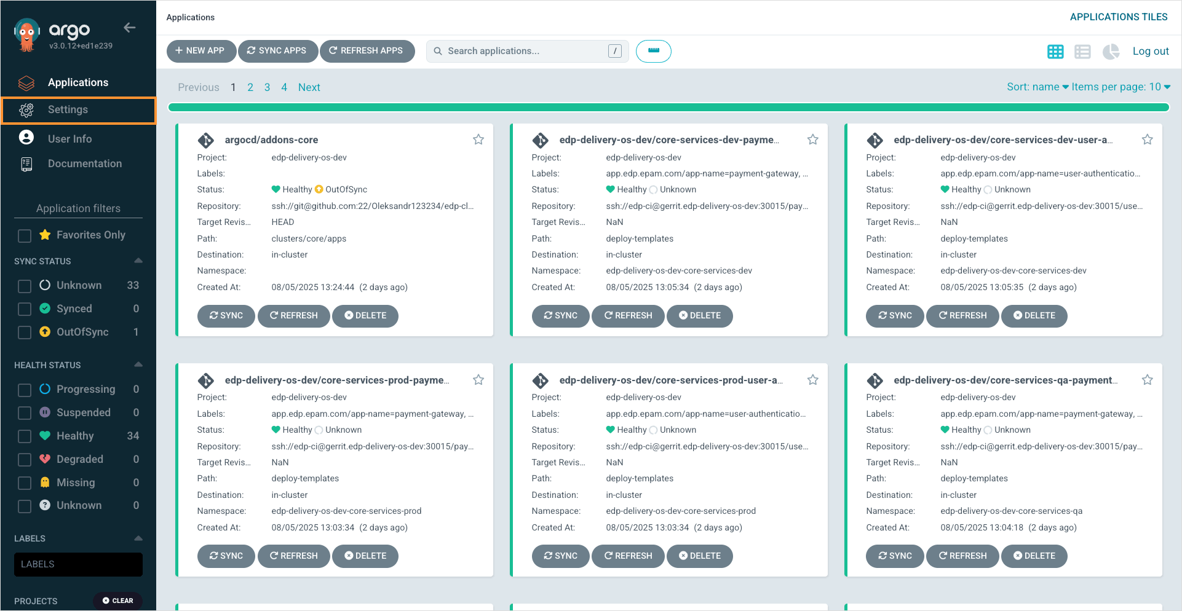Viewport: 1182px width, 611px height.
Task: Tick the Healthy health status checkbox
Action: [25, 436]
